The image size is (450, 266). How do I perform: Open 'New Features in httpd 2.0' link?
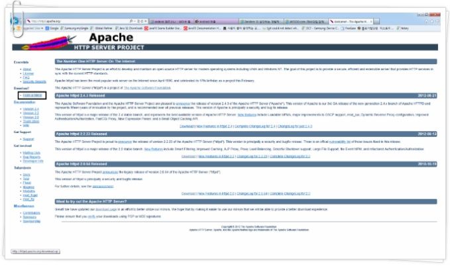[x=216, y=194]
